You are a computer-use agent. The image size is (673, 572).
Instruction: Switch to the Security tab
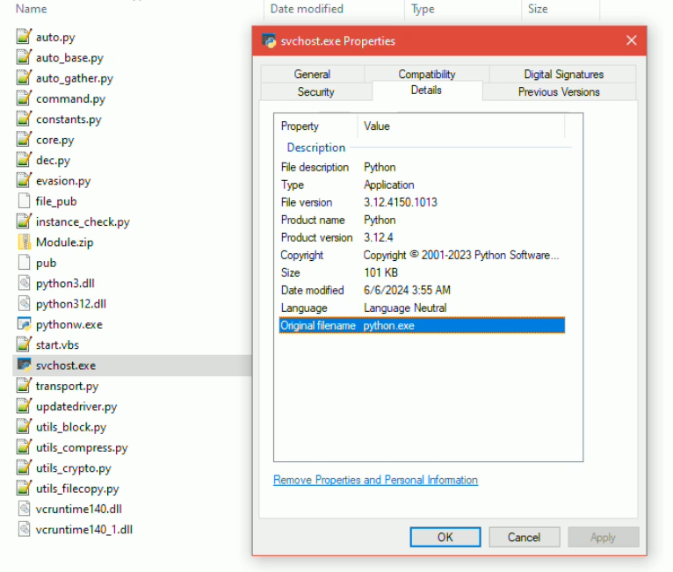[x=316, y=91]
